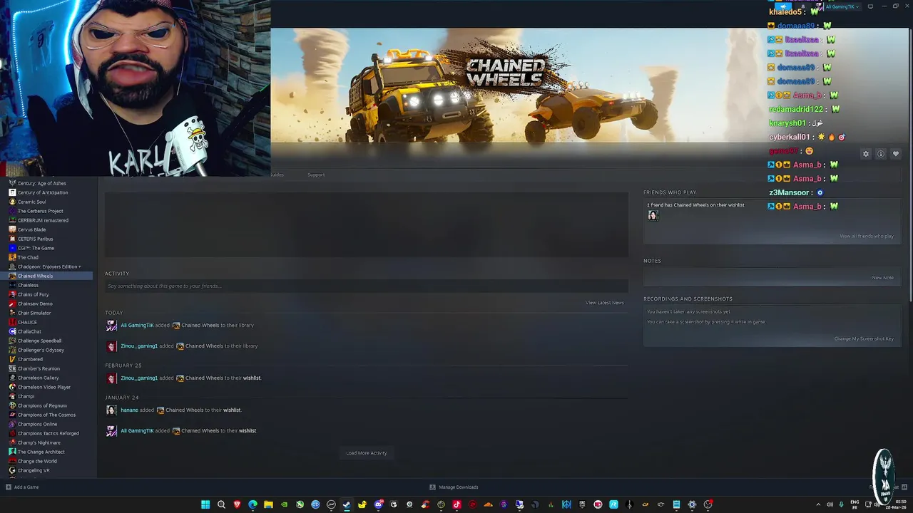913x513 pixels.
Task: Select Chainsaw Demo in library
Action: click(x=47, y=304)
